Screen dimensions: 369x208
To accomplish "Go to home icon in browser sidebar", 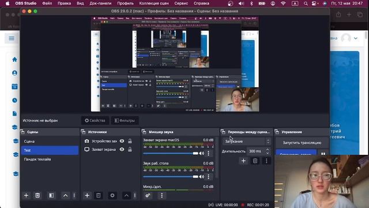I will click(14, 60).
